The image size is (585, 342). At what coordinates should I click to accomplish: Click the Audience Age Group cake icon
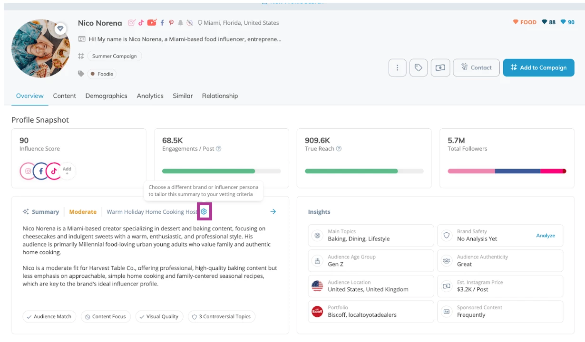click(317, 260)
